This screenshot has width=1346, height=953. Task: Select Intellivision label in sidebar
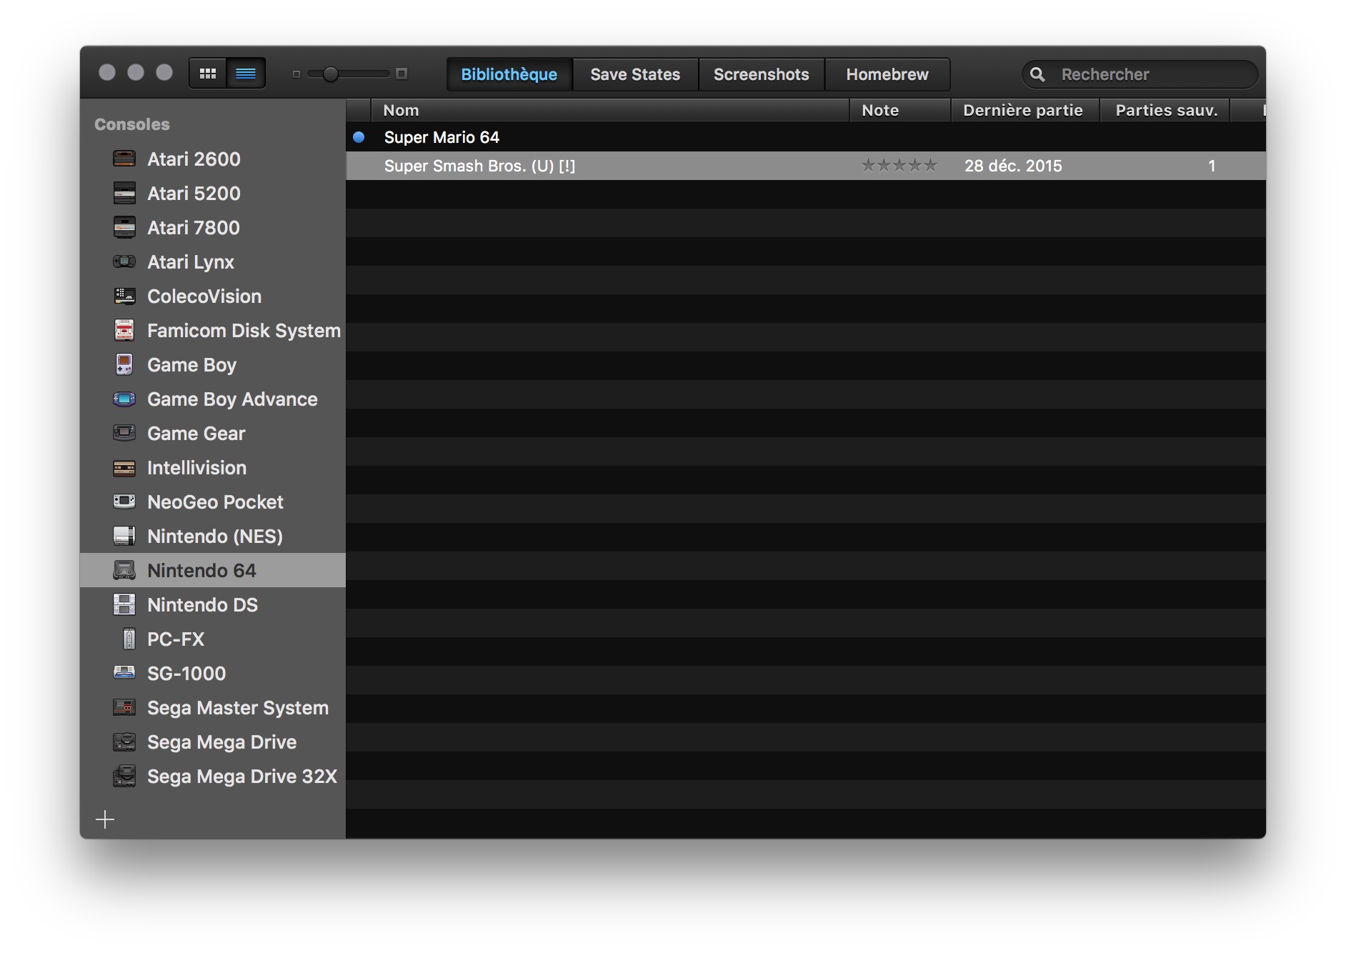[196, 467]
